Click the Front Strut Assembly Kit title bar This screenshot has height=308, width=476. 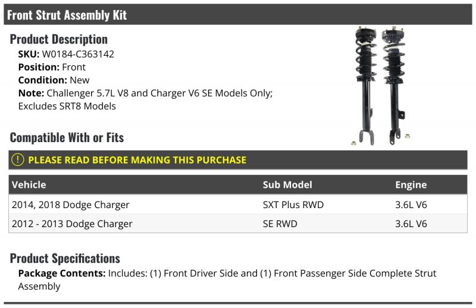click(238, 14)
